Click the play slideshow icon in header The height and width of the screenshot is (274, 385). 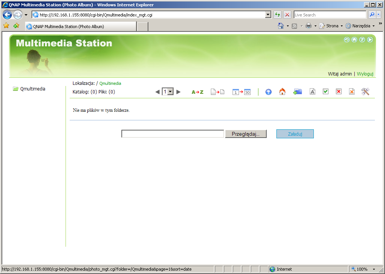[370, 40]
